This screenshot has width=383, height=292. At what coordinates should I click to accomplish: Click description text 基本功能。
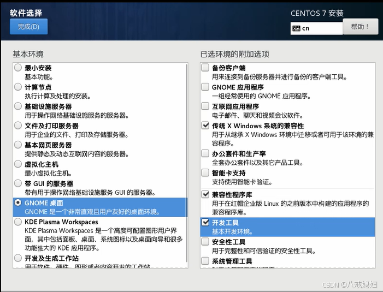(x=39, y=77)
